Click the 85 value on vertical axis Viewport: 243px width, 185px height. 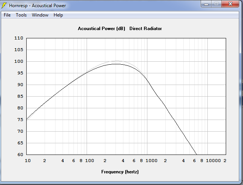click(x=20, y=96)
